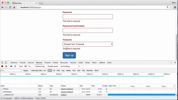Focus the network Filter text box
This screenshot has width=178, height=100.
tap(11, 71)
